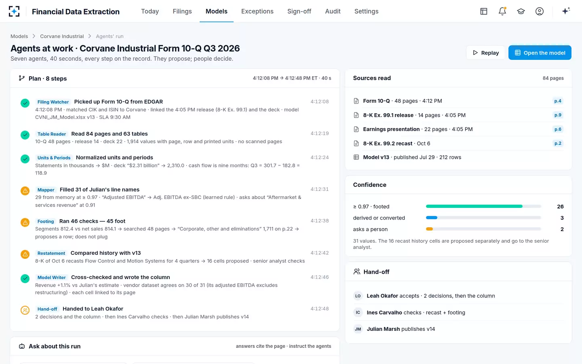Select the Units & Periods agent tag

pyautogui.click(x=54, y=158)
